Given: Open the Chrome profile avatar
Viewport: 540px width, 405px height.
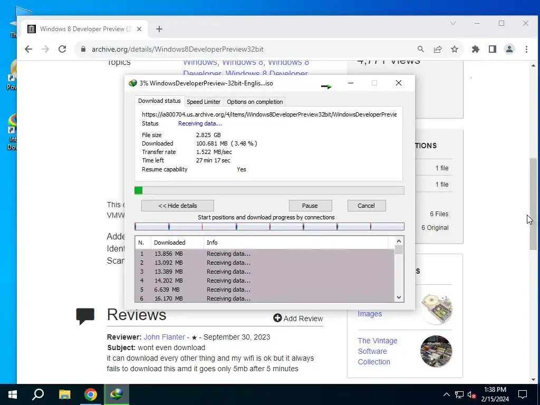Looking at the screenshot, I should pyautogui.click(x=509, y=49).
